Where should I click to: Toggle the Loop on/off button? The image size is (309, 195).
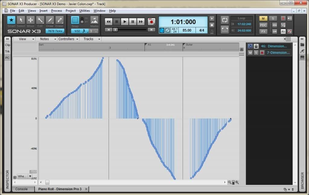click(225, 20)
